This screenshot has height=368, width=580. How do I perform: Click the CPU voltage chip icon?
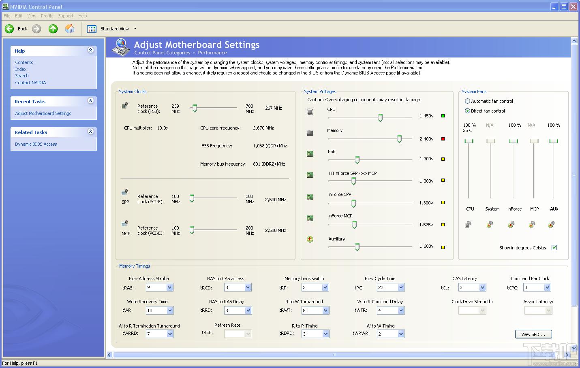click(310, 112)
